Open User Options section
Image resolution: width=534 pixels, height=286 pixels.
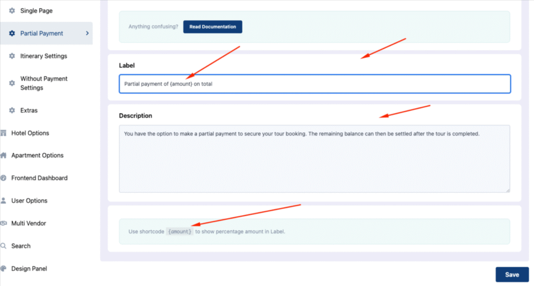(29, 201)
